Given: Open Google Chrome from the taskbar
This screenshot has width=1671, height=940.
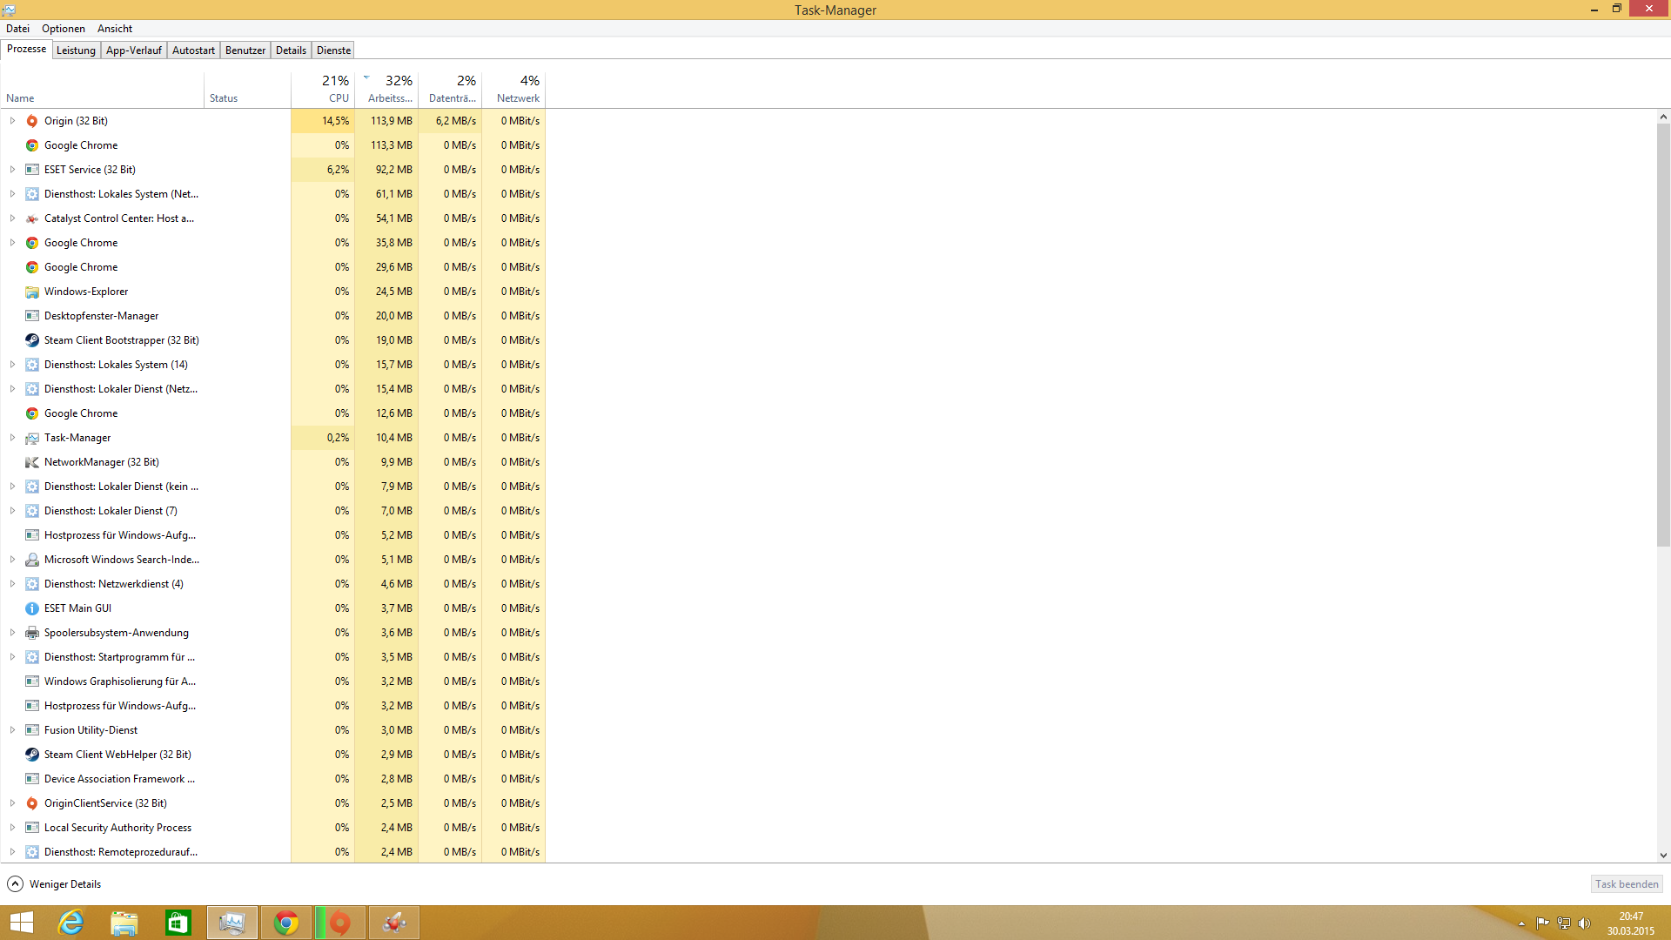Looking at the screenshot, I should [285, 923].
